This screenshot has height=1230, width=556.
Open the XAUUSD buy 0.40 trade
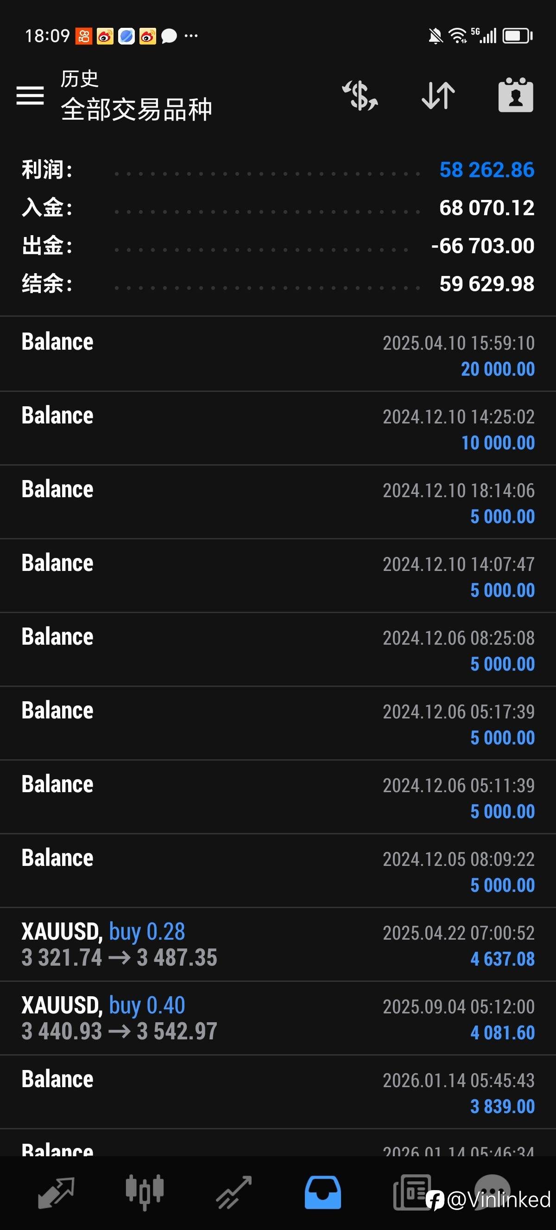(x=278, y=1019)
